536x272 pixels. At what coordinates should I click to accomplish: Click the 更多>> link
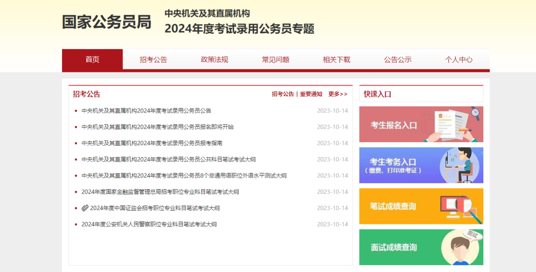point(338,94)
